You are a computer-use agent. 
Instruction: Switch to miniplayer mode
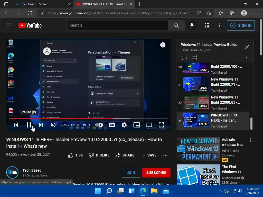137,125
